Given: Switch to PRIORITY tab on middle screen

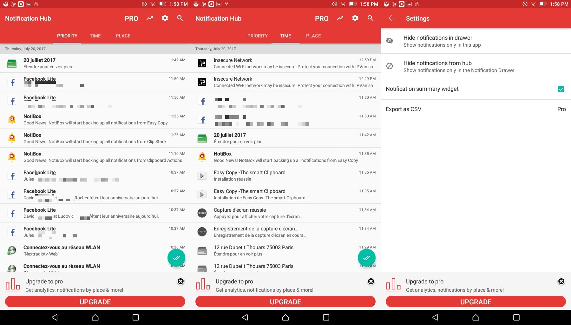Looking at the screenshot, I should (258, 36).
